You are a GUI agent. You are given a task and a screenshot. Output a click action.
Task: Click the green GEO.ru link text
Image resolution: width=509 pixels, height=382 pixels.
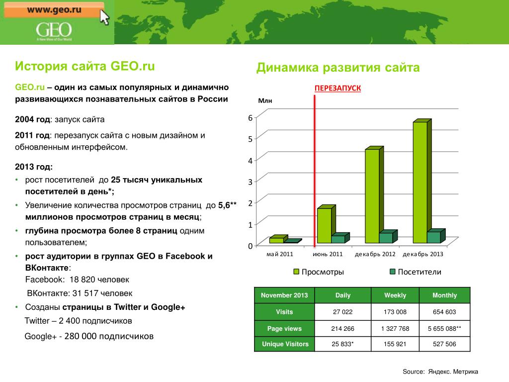pyautogui.click(x=29, y=88)
